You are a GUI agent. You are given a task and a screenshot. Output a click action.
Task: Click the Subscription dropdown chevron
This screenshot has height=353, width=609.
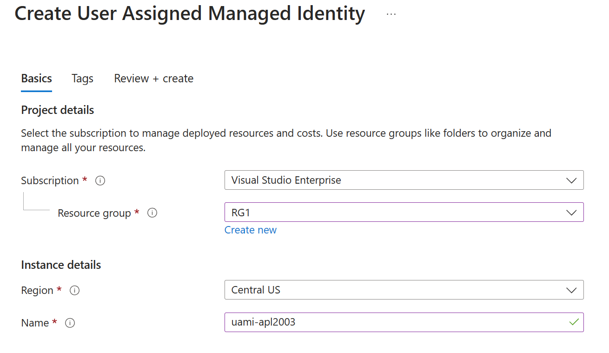coord(572,180)
